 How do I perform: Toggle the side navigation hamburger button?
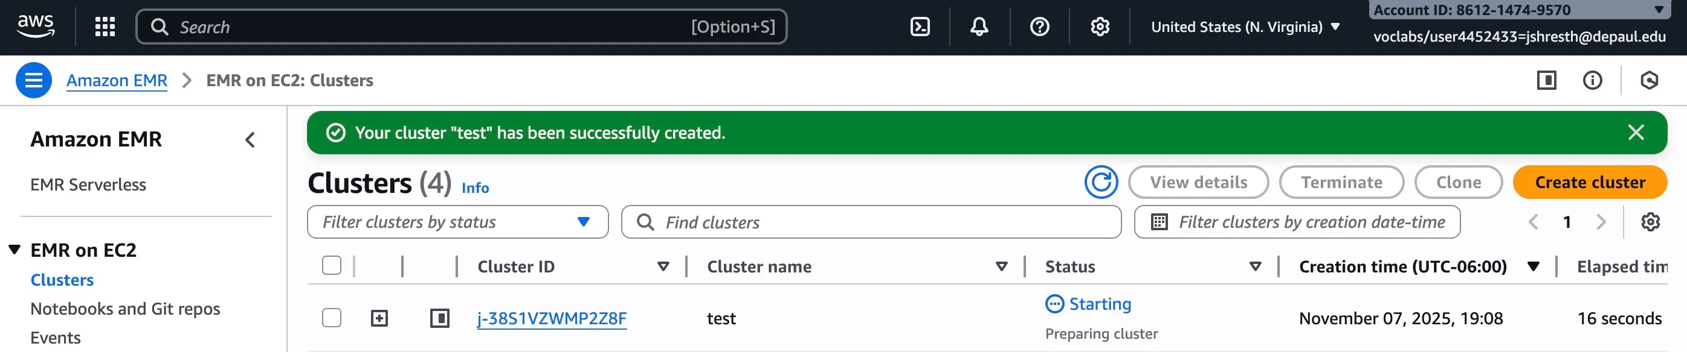pos(33,80)
